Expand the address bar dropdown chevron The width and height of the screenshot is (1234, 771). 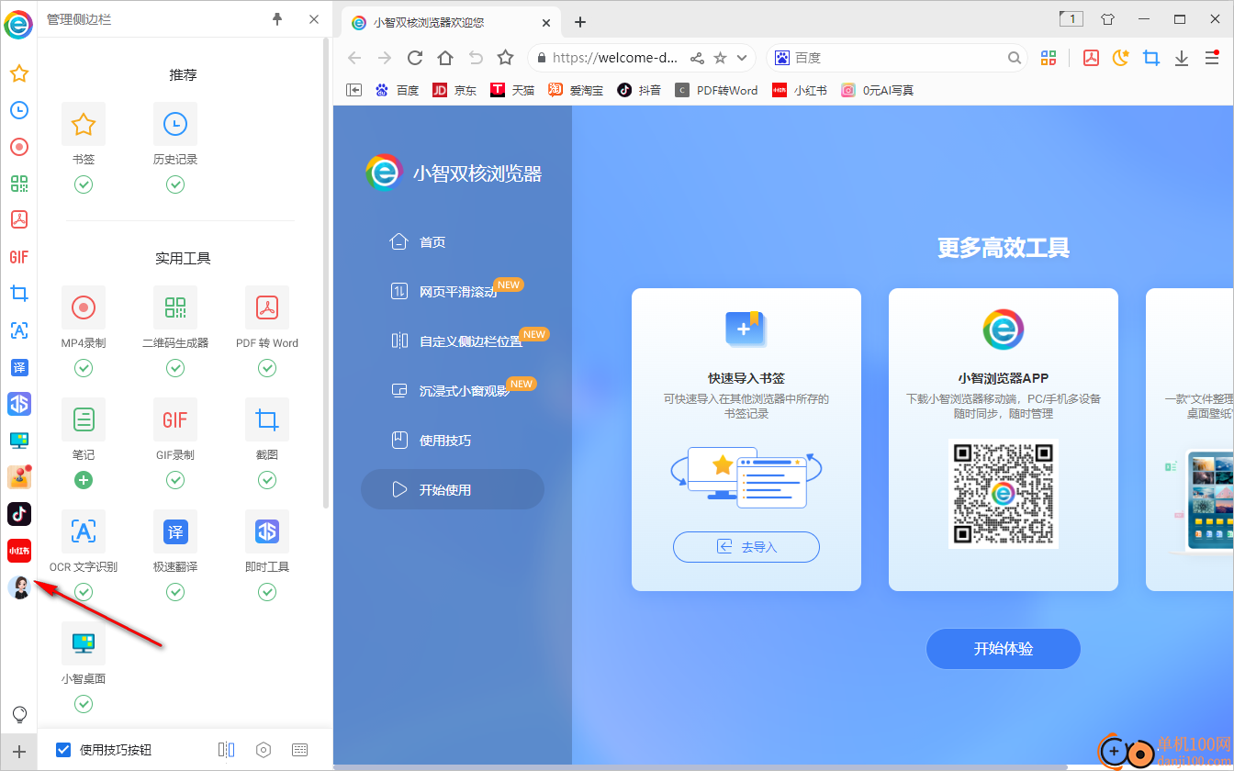point(742,58)
